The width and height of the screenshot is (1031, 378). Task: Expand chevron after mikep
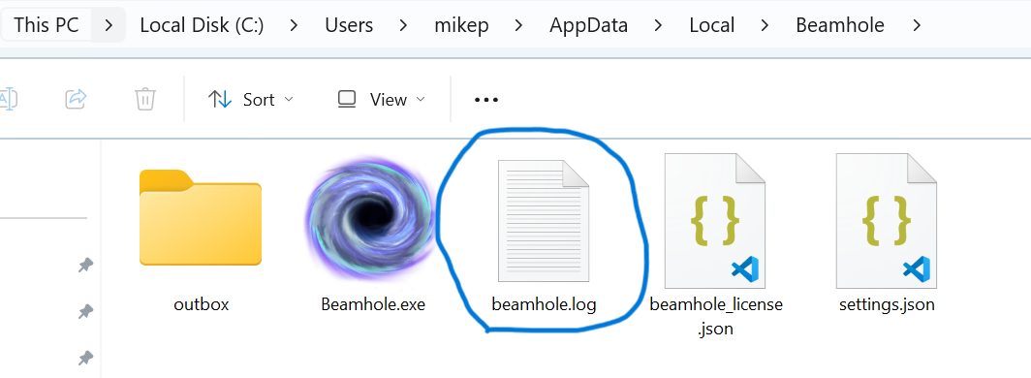tap(519, 25)
